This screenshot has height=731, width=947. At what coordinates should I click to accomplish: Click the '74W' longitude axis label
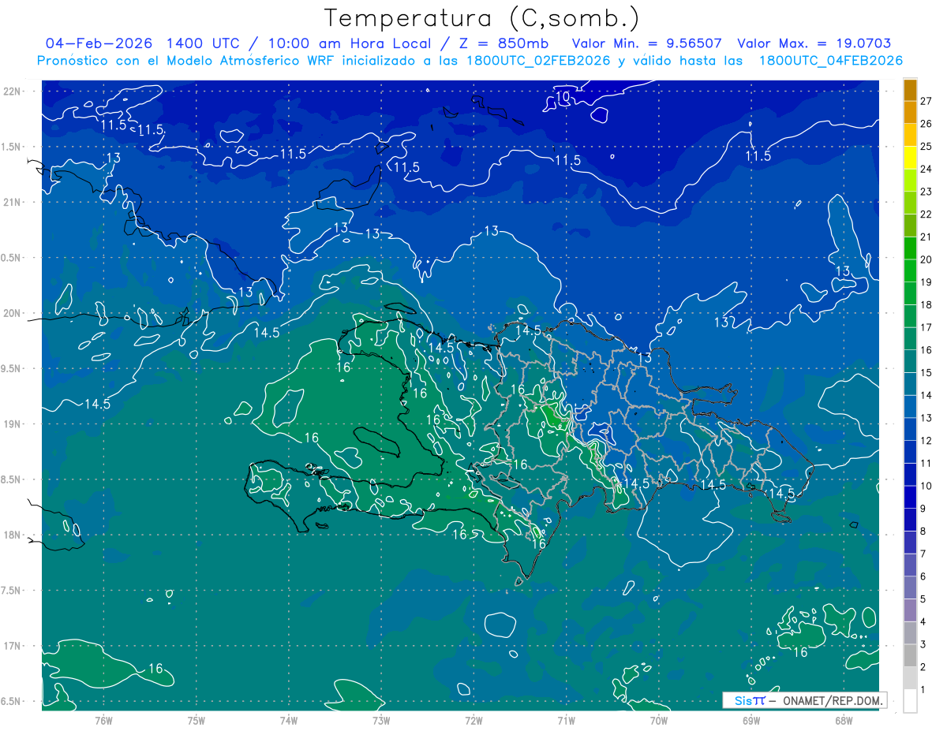pos(288,720)
